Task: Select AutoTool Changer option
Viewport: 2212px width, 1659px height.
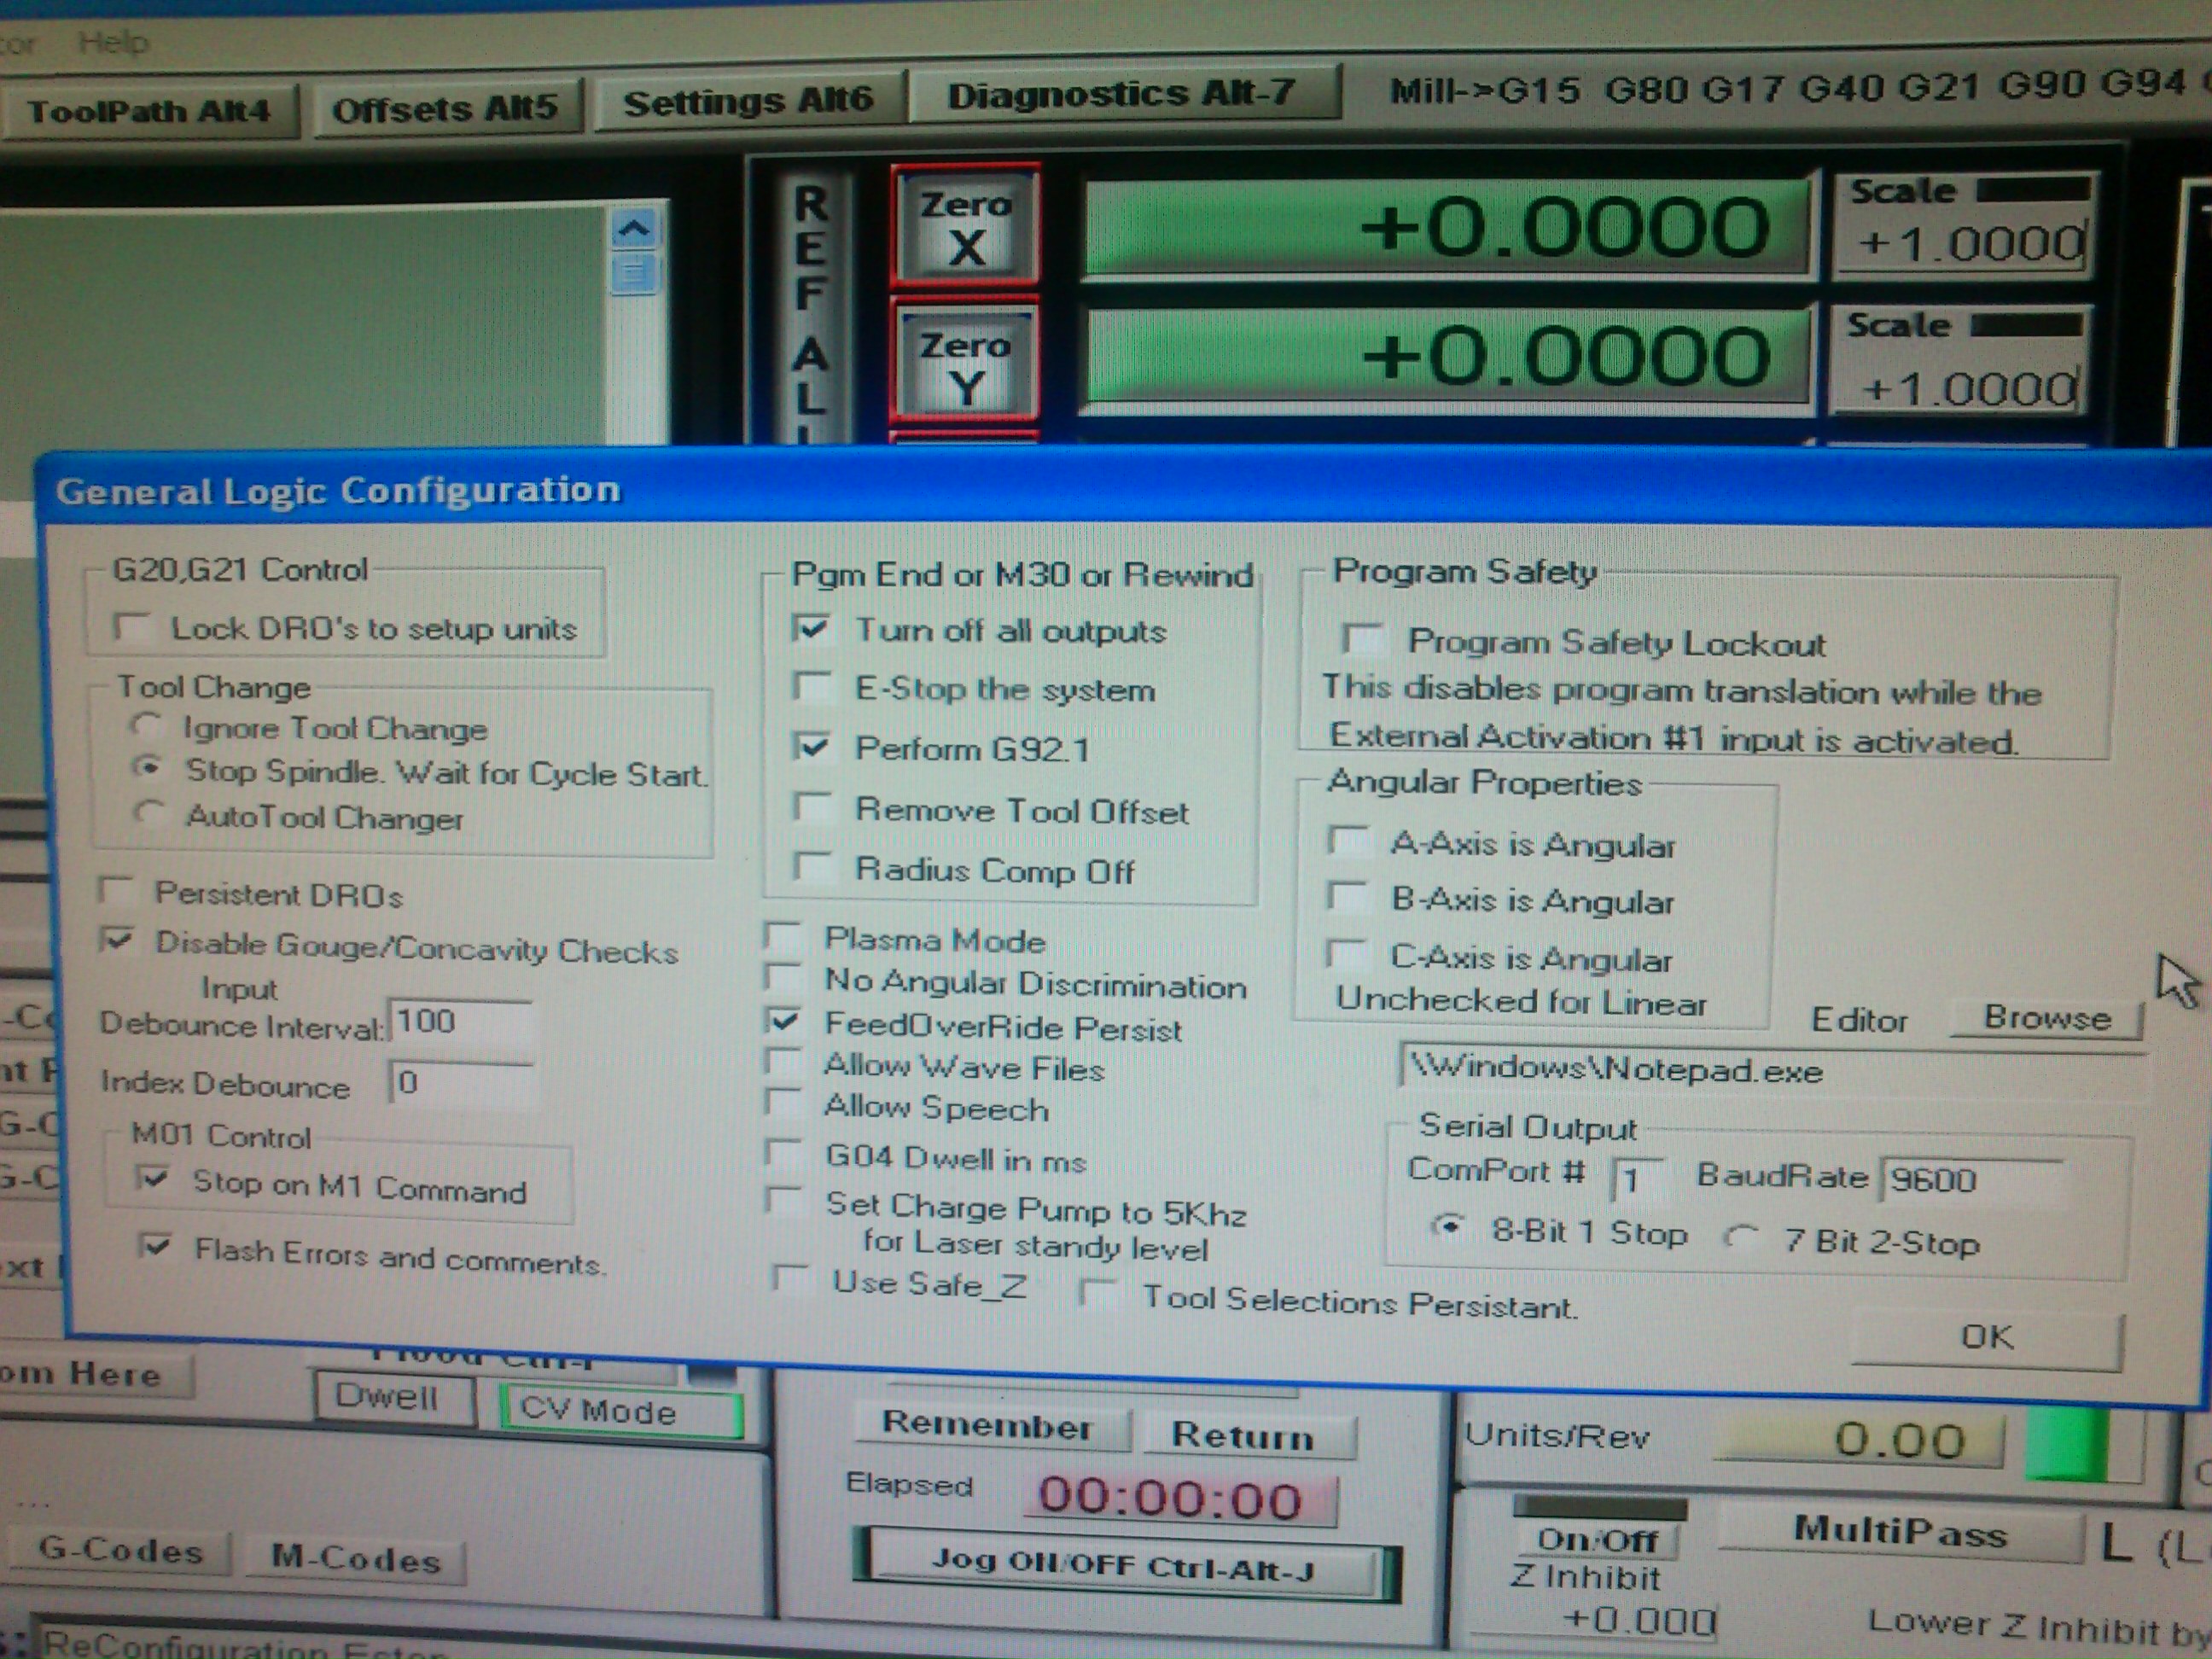Action: click(x=149, y=813)
